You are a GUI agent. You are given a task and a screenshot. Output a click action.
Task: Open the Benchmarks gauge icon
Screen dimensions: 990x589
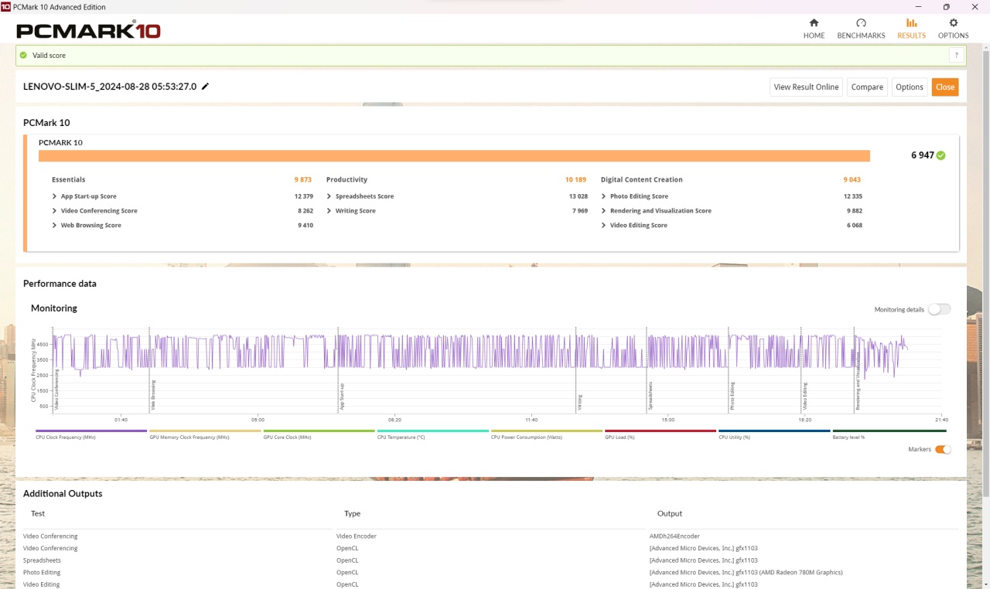point(861,23)
